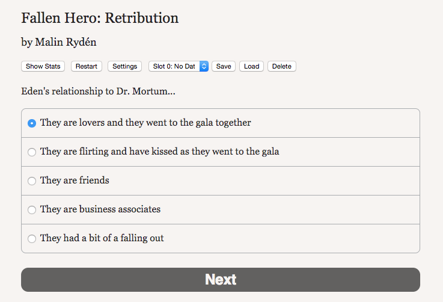Viewport: 443px width, 302px height.
Task: Select the 'They are friends' radio button
Action: (32, 181)
